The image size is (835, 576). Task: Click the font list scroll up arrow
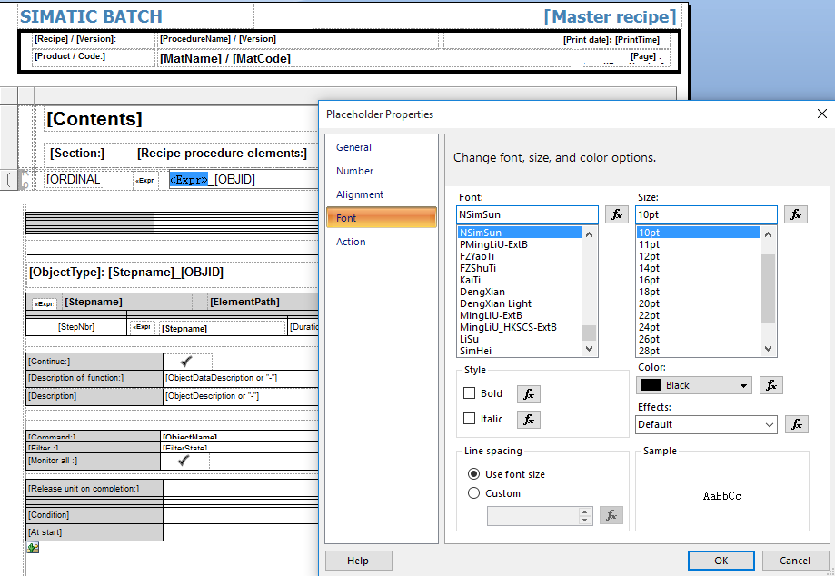pos(589,234)
